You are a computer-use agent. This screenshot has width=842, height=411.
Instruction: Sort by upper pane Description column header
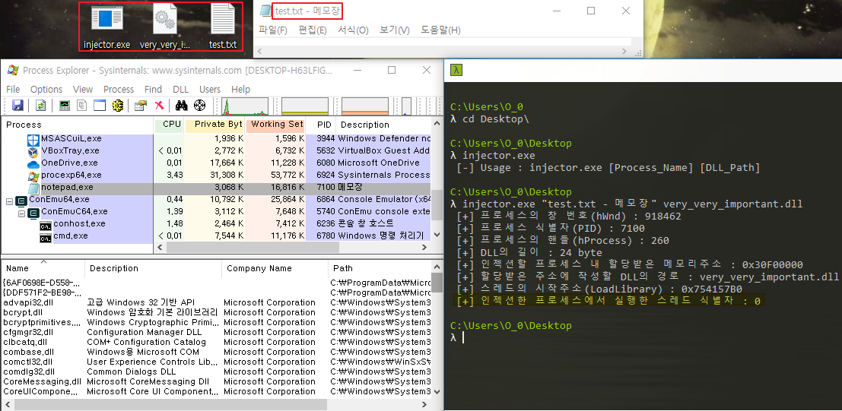[x=383, y=125]
